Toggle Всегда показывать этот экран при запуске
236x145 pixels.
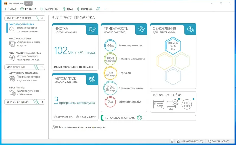click(x=55, y=127)
